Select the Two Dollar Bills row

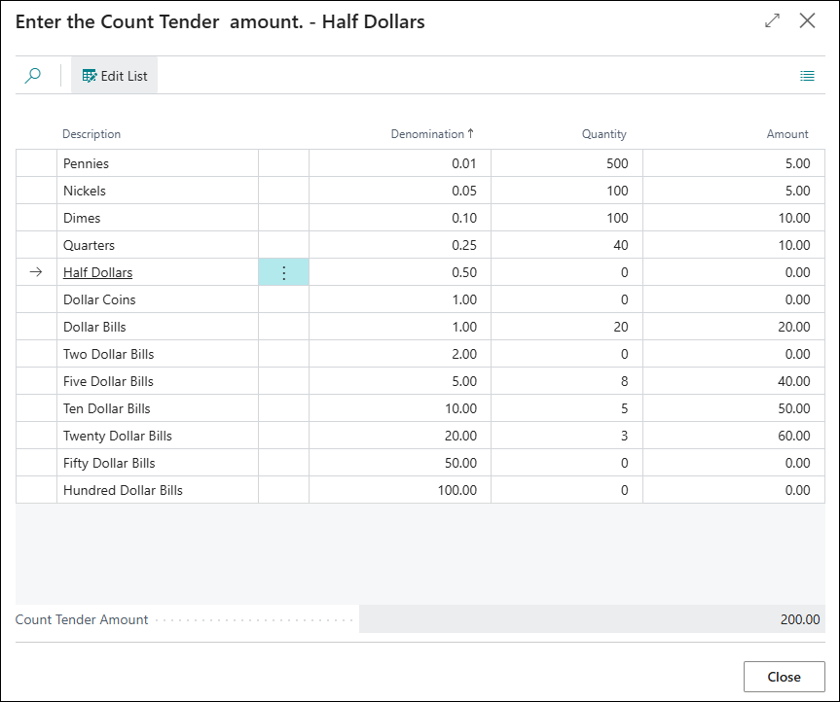(x=420, y=354)
